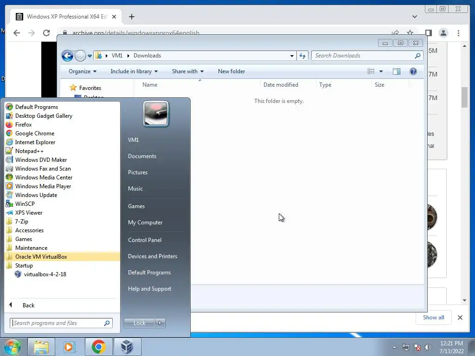Select the Downloads segment in the address bar
Image resolution: width=475 pixels, height=356 pixels.
coord(147,56)
